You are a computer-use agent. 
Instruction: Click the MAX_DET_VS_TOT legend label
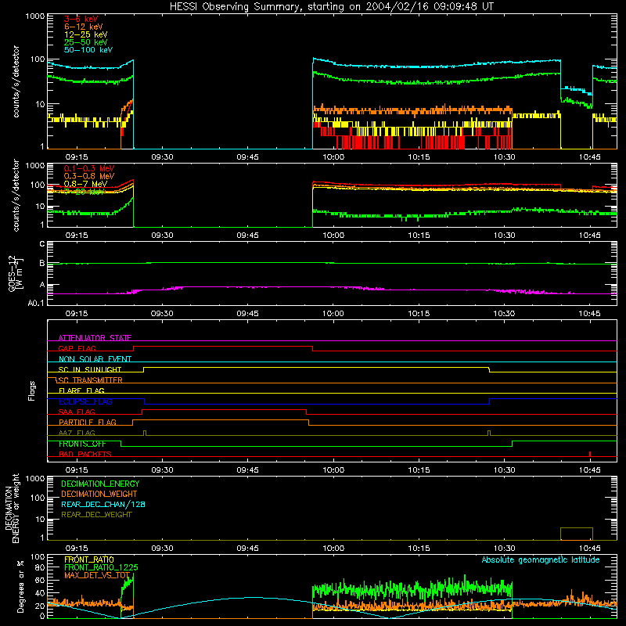(97, 575)
